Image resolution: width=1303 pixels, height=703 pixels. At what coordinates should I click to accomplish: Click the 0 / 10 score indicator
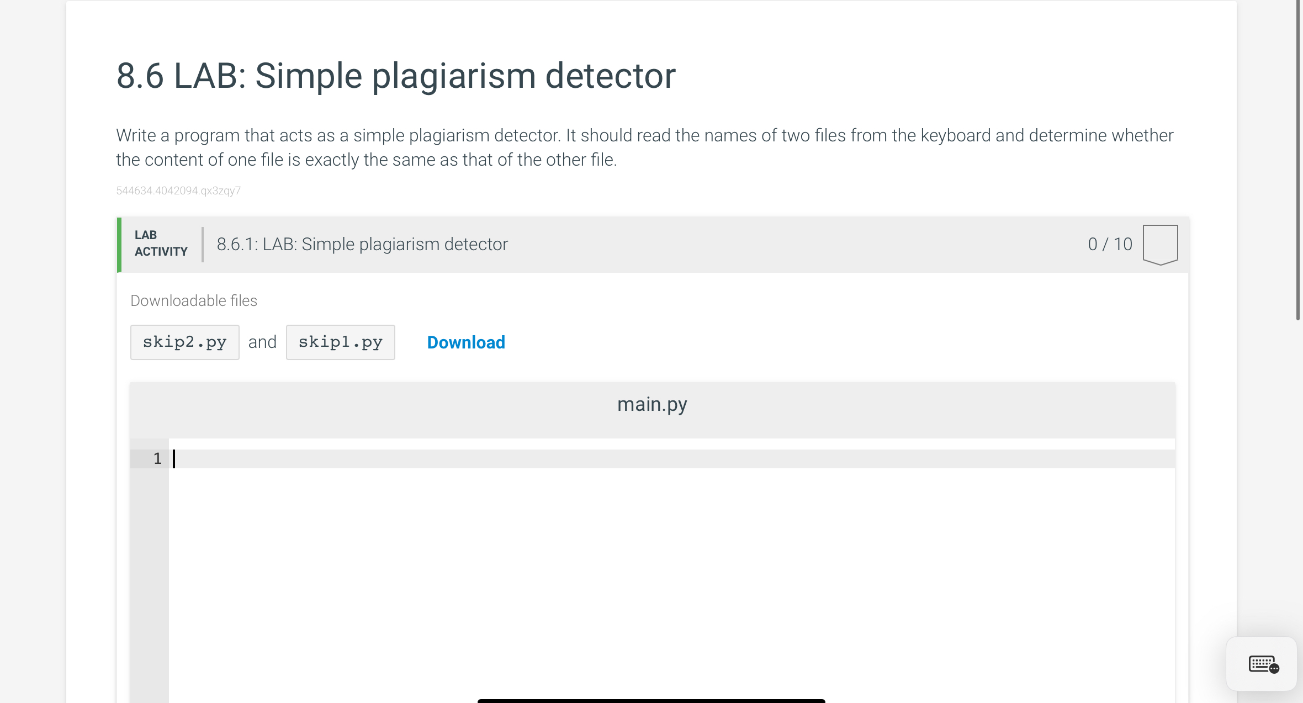tap(1109, 244)
